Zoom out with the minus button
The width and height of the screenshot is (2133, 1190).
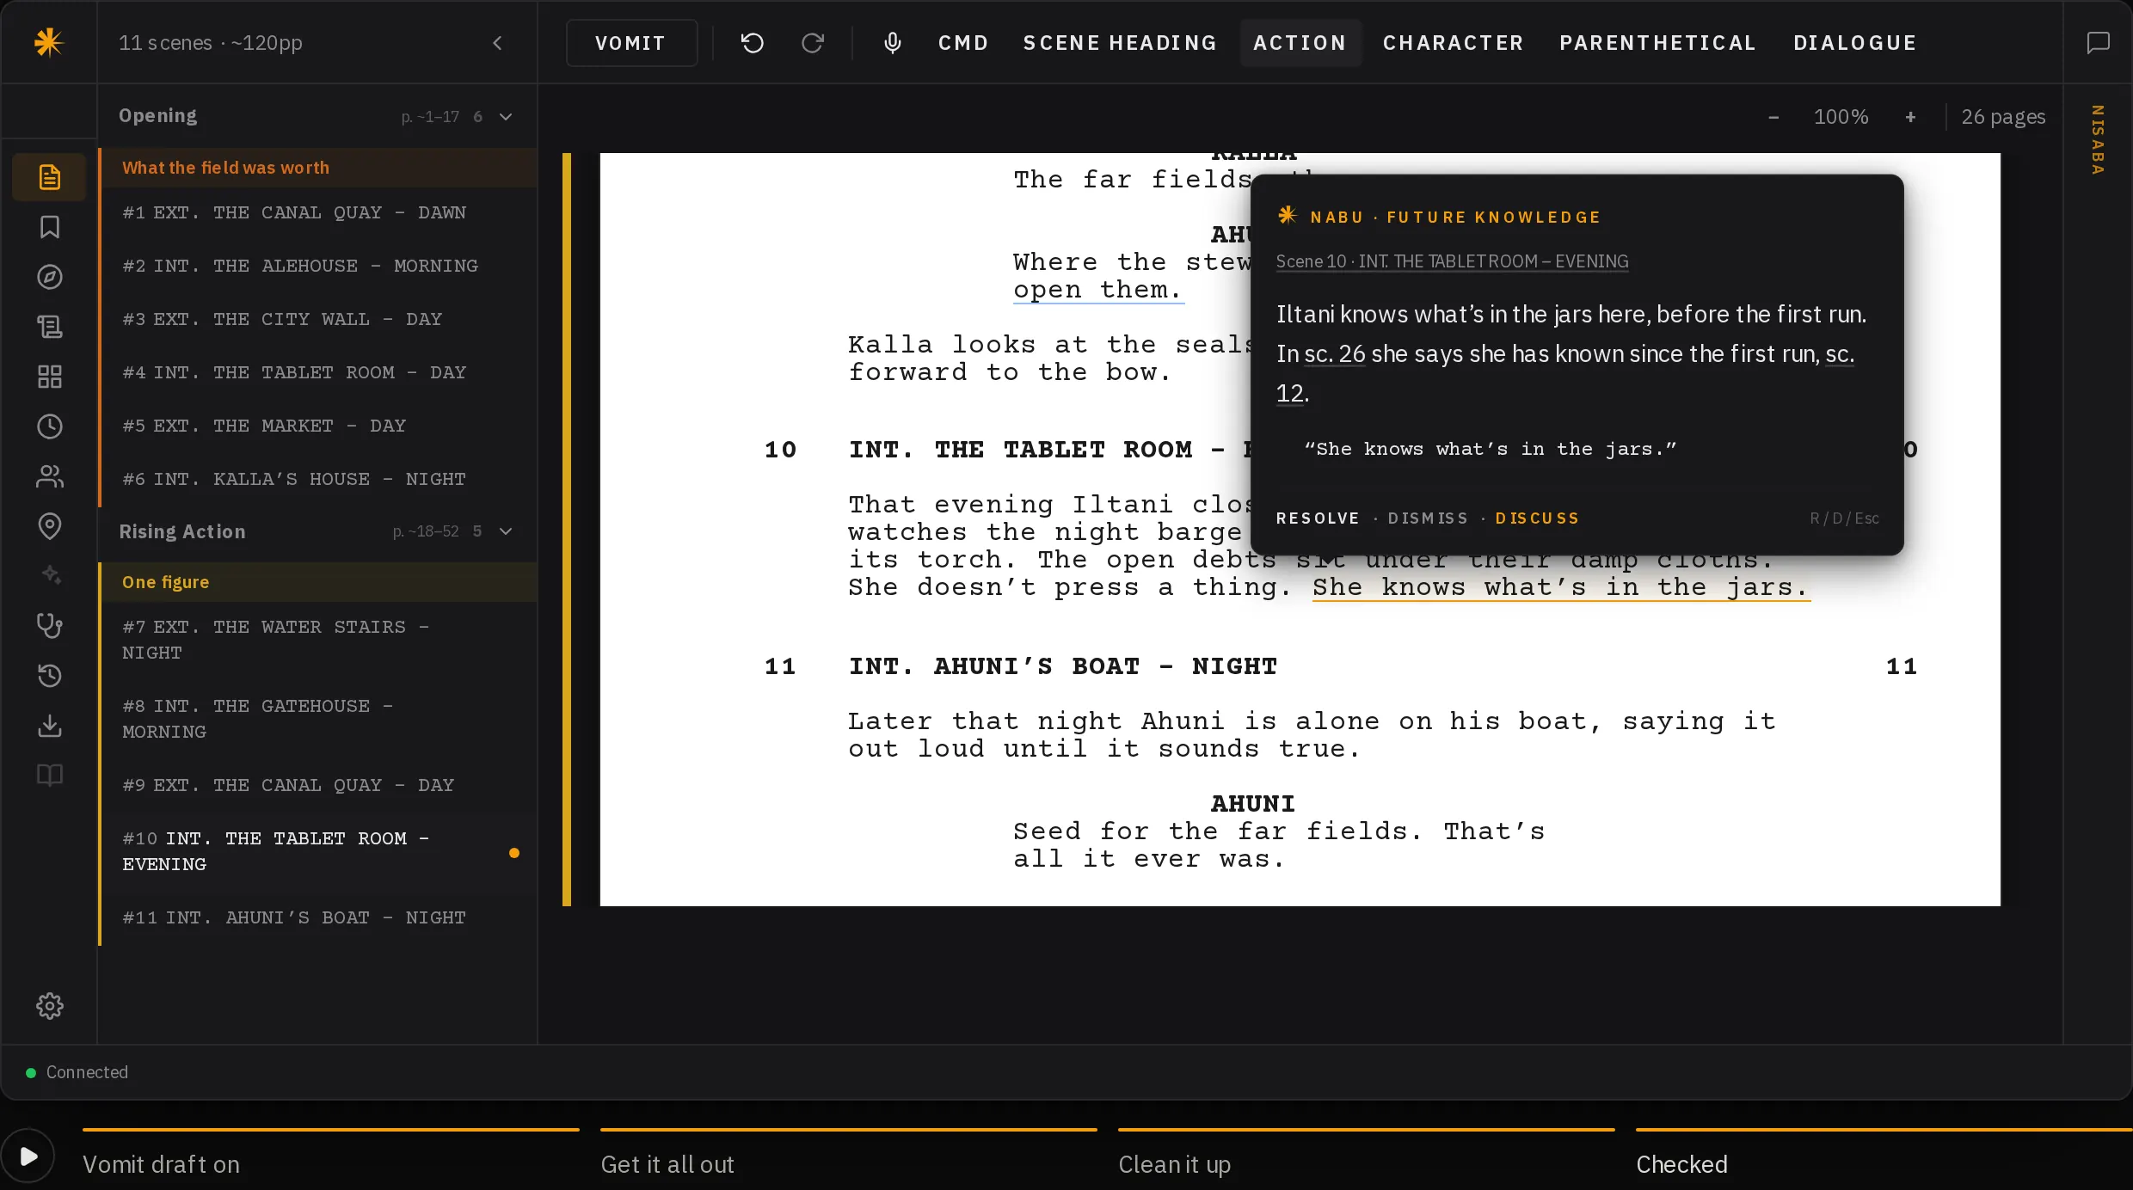point(1773,117)
